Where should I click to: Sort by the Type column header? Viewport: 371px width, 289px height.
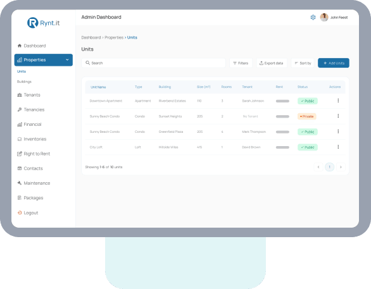(139, 87)
